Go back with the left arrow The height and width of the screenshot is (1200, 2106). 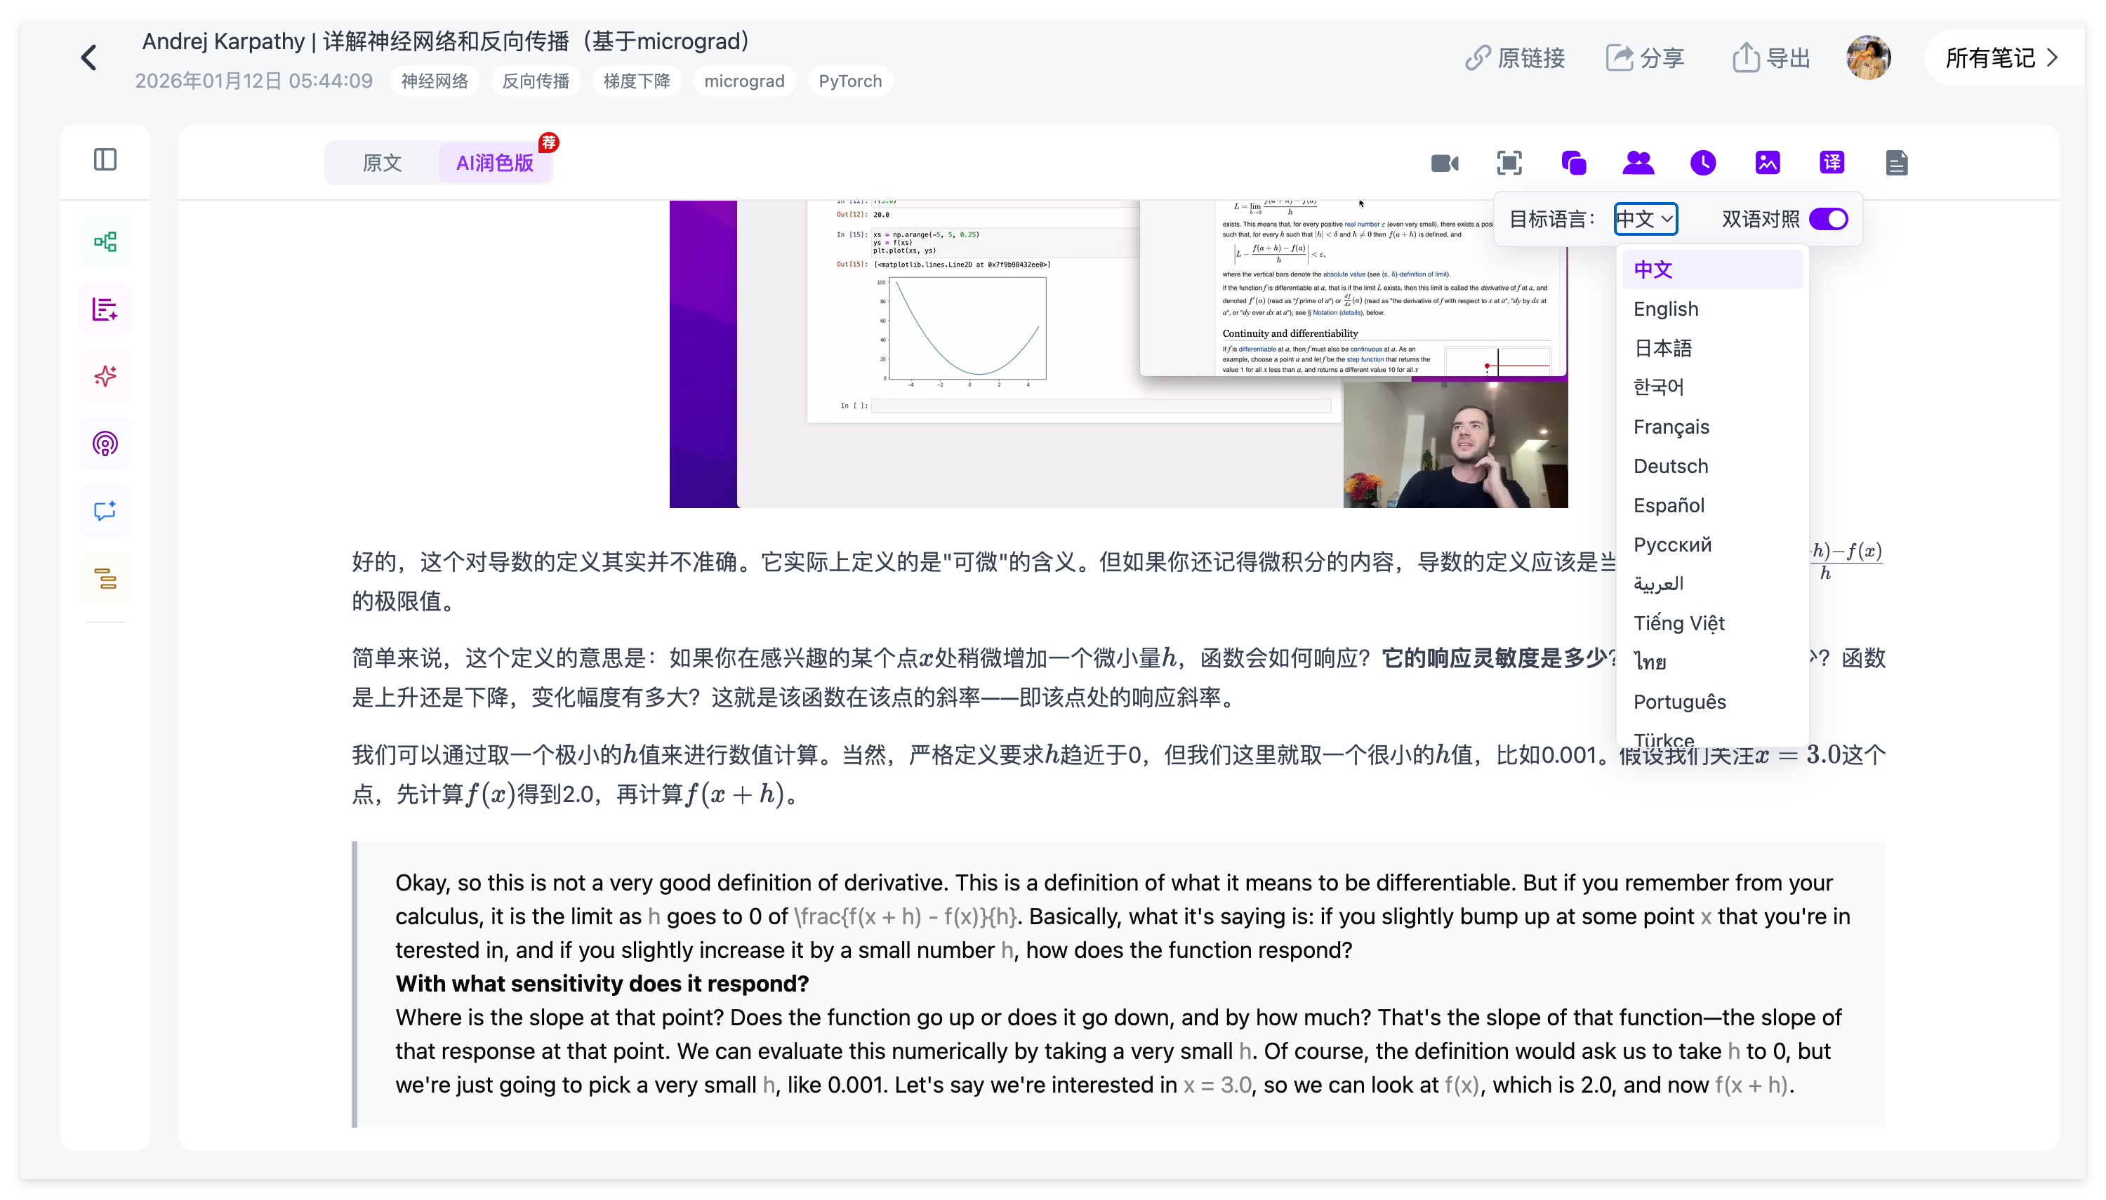(89, 58)
